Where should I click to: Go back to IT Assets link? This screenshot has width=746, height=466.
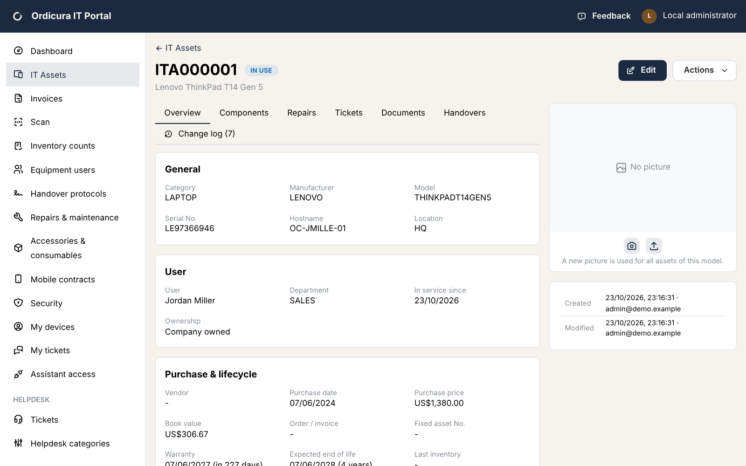pyautogui.click(x=179, y=48)
